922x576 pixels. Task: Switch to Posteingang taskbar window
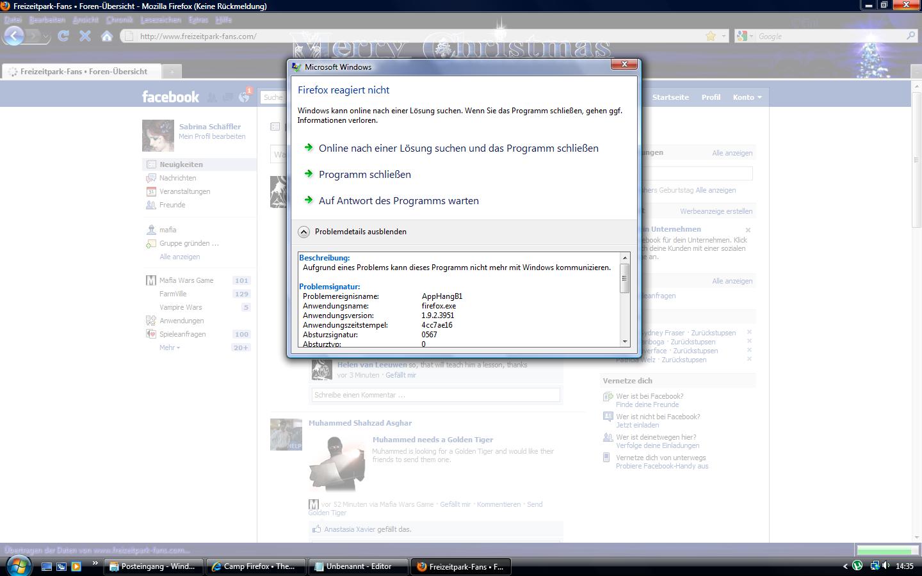tap(154, 566)
